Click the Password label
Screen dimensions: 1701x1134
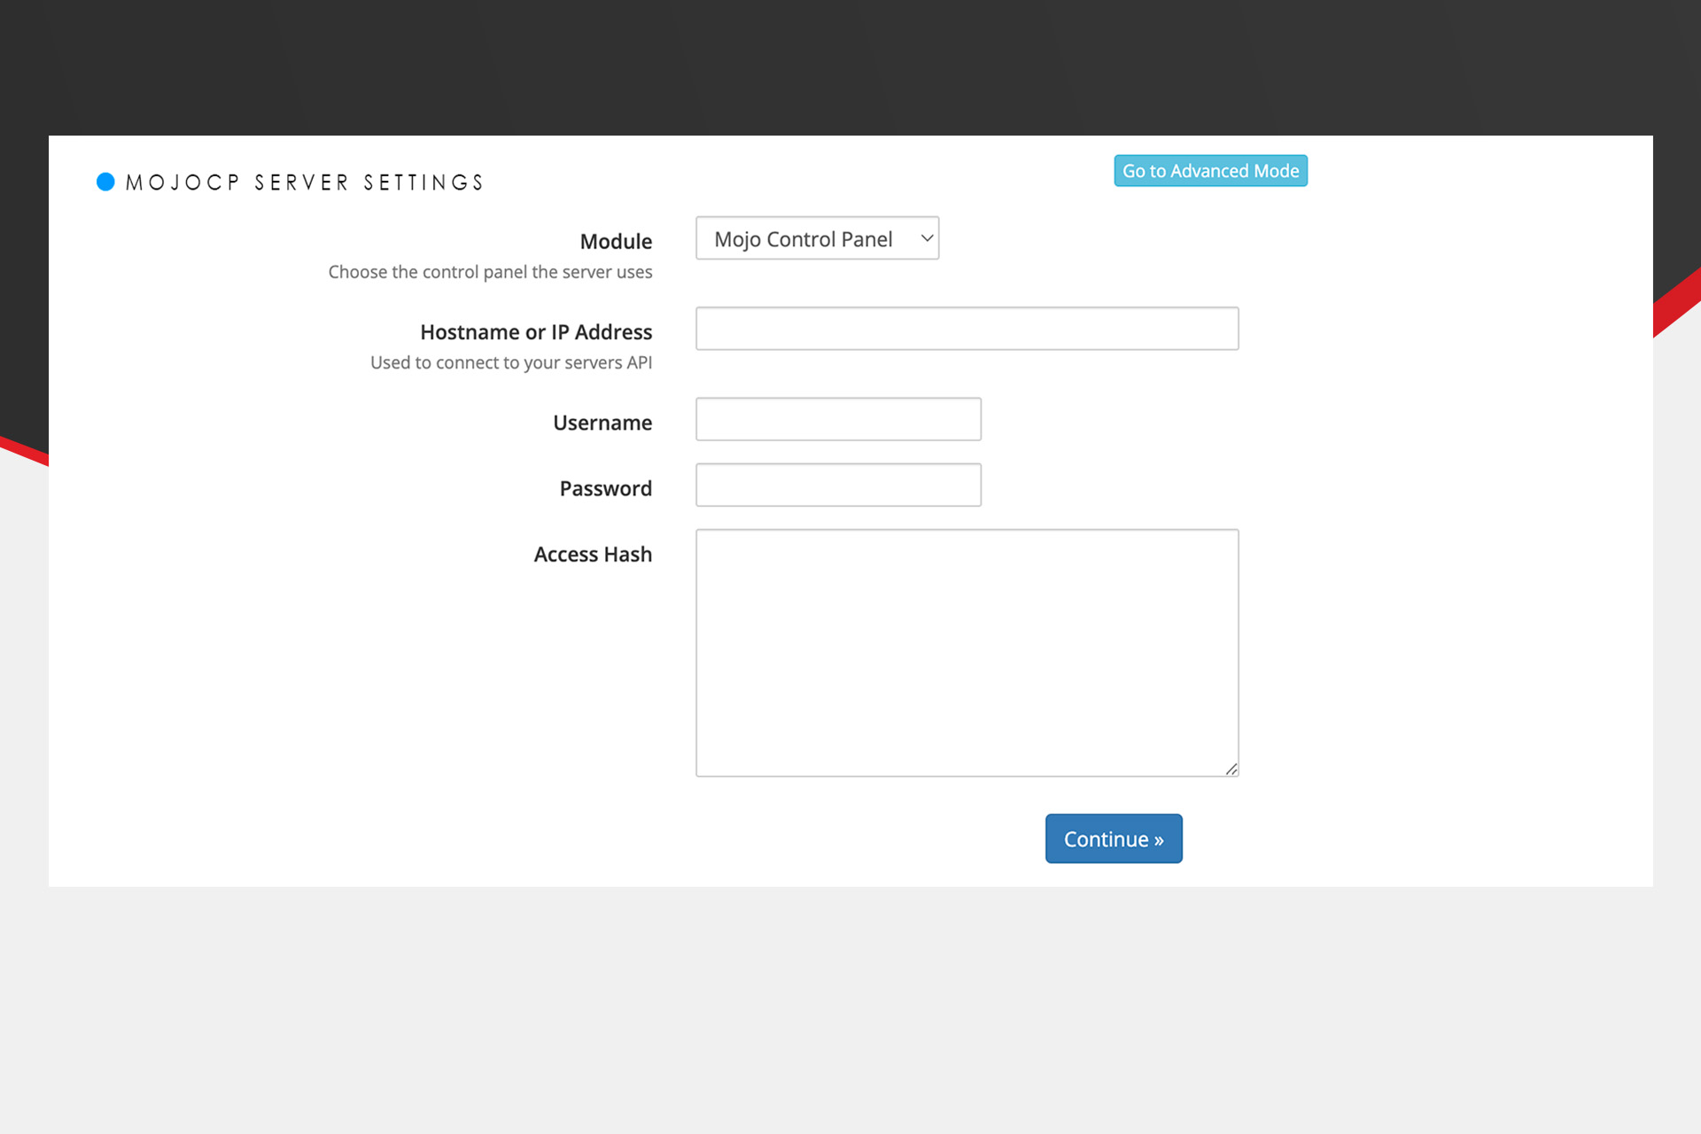point(606,488)
